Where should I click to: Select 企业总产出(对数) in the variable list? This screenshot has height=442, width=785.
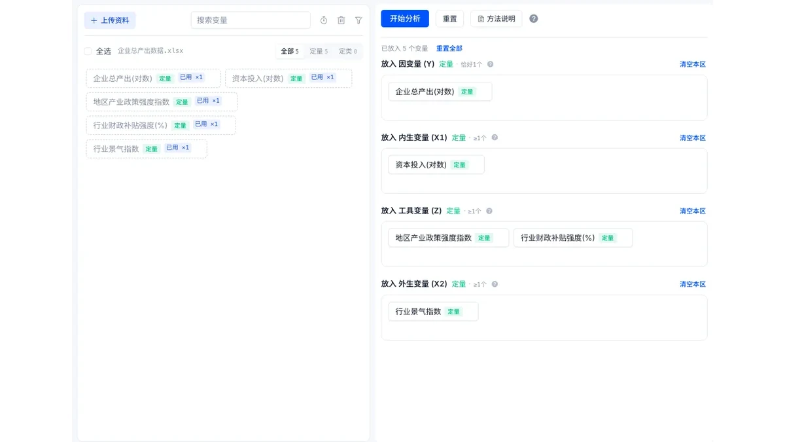click(153, 78)
